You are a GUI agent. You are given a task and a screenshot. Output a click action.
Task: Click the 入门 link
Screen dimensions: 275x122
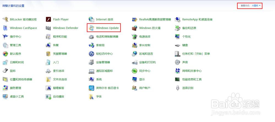click(x=56, y=62)
